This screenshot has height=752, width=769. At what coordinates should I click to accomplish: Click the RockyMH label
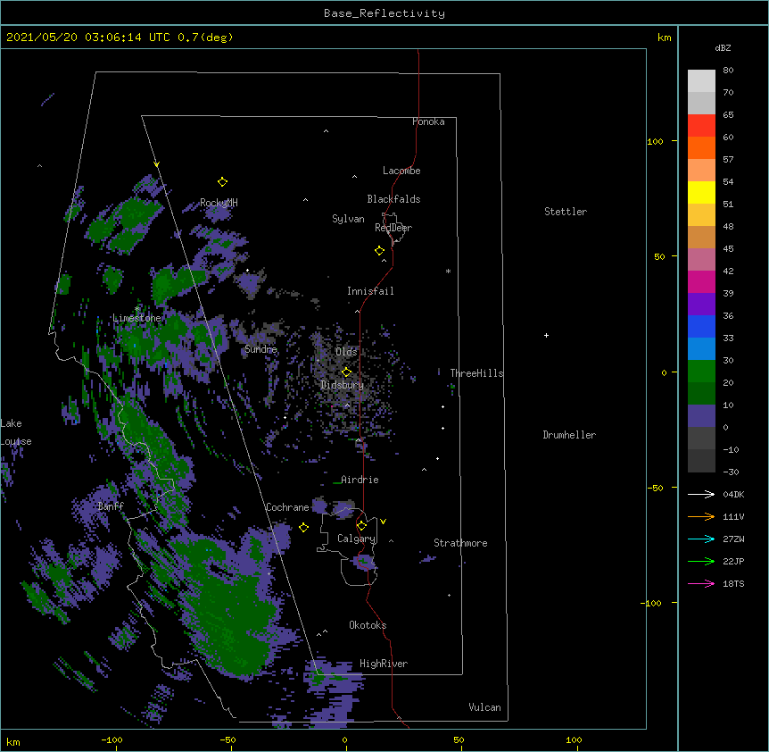click(219, 203)
